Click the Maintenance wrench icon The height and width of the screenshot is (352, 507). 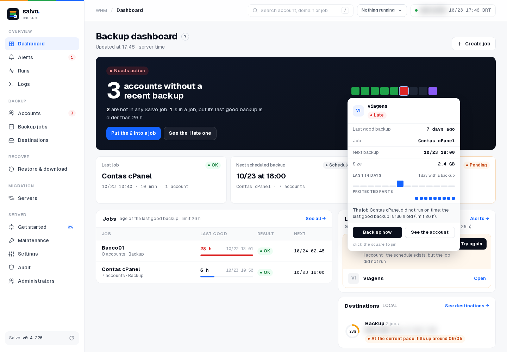11,240
